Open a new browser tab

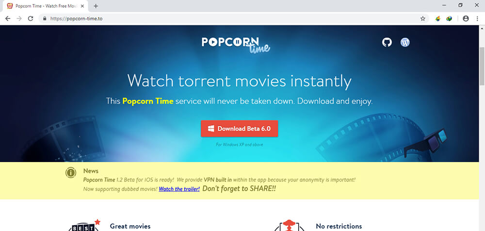(96, 6)
